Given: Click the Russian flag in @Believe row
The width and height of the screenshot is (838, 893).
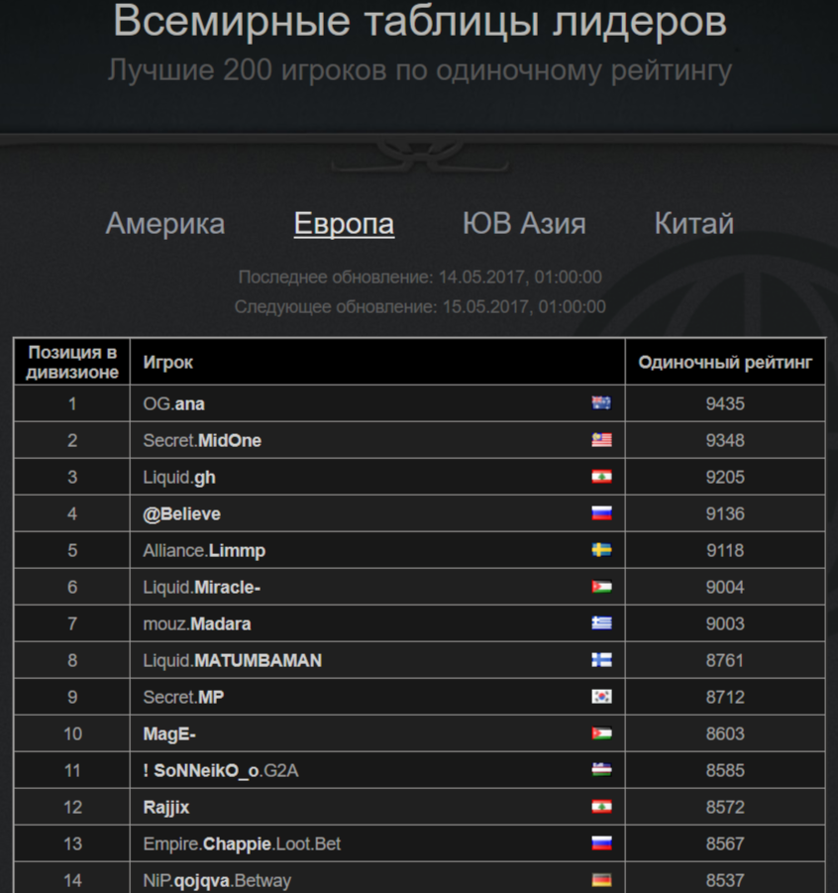Looking at the screenshot, I should coord(601,513).
